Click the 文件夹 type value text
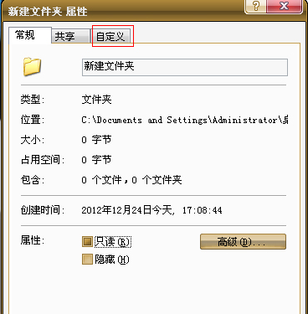Viewport: 308px width, 314px height. [96, 100]
